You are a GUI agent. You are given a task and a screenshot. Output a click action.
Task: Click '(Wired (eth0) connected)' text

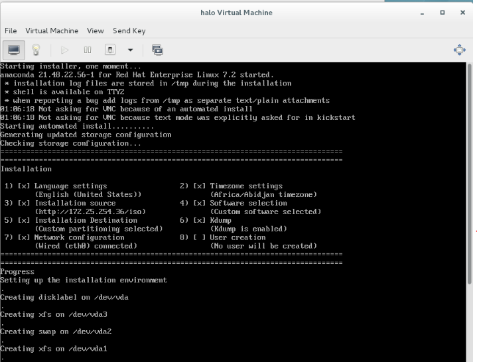click(x=86, y=246)
